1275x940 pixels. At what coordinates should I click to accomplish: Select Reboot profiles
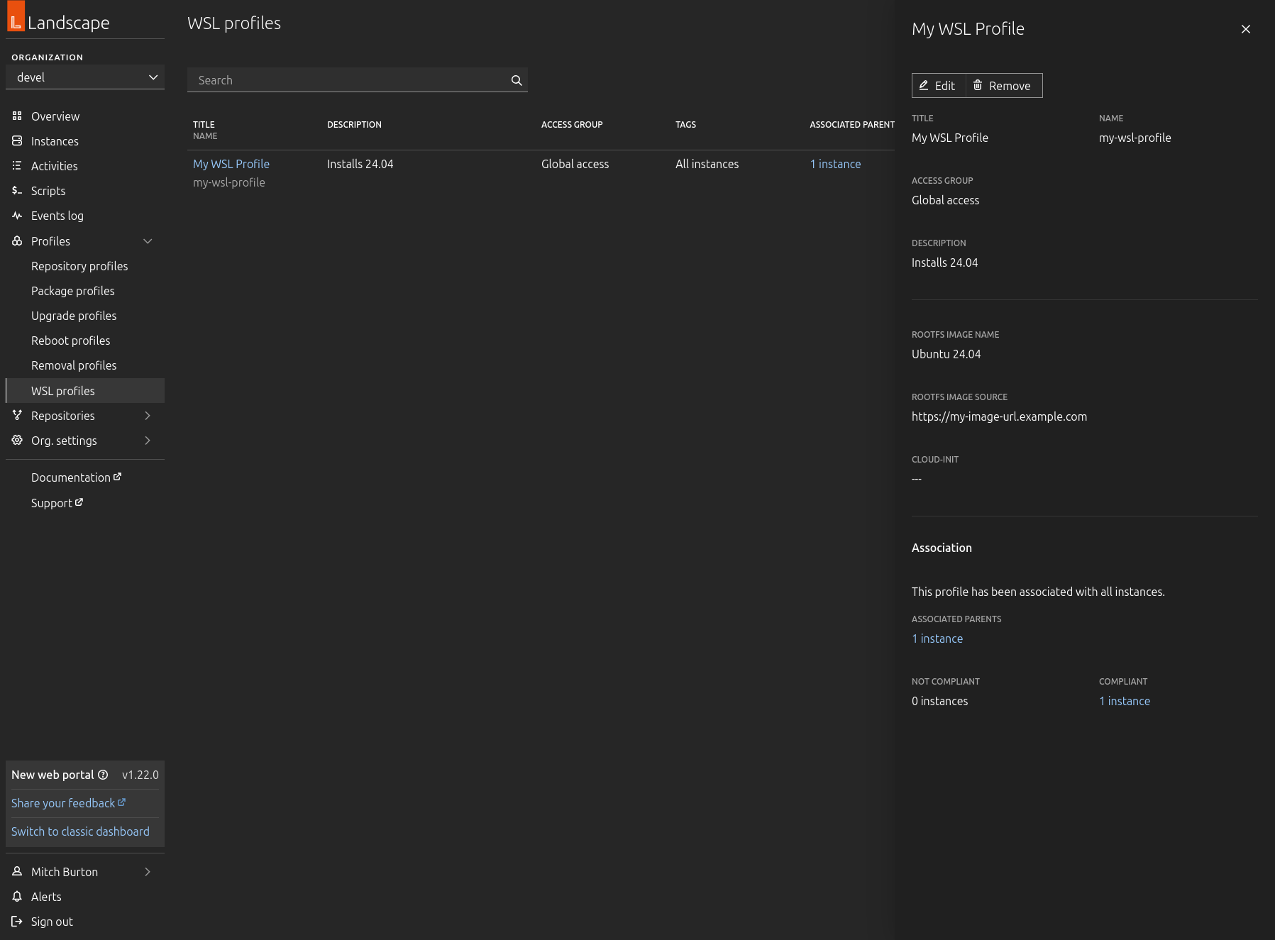(x=71, y=341)
